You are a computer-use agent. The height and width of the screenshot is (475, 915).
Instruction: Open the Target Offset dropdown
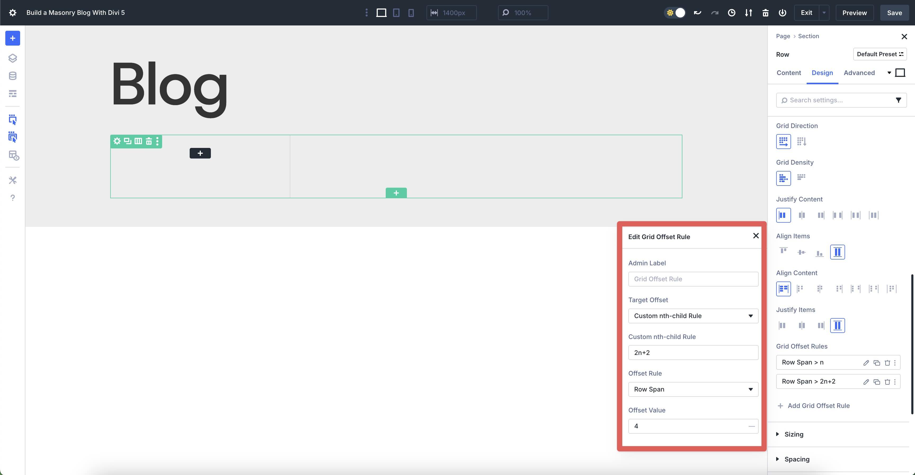tap(693, 316)
